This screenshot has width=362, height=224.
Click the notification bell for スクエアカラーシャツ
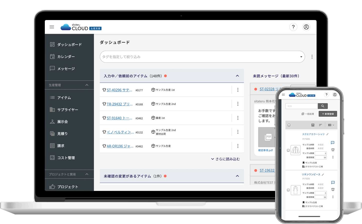333,150
